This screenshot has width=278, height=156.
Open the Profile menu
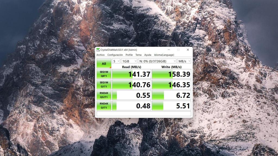point(129,55)
